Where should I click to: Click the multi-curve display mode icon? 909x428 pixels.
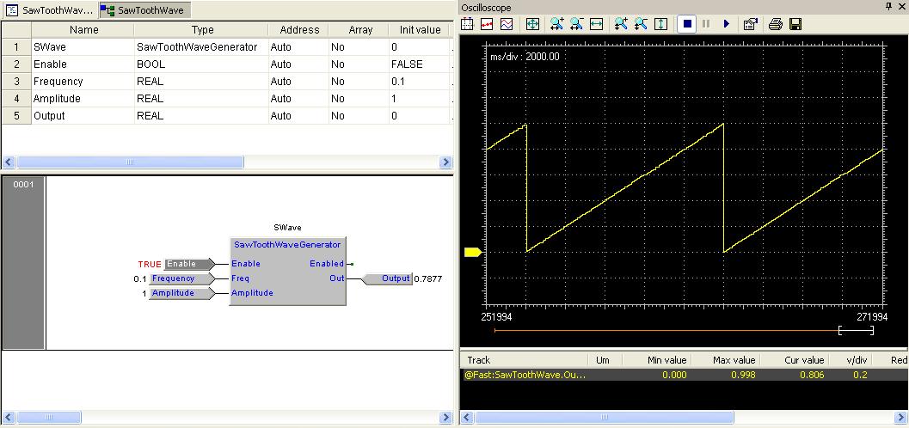[x=507, y=24]
